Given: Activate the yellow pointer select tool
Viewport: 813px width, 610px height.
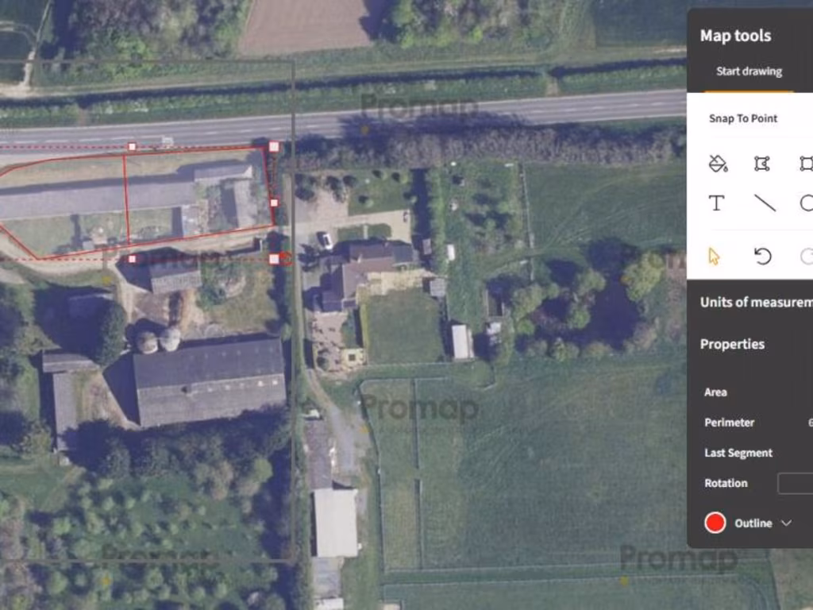Looking at the screenshot, I should (x=714, y=256).
